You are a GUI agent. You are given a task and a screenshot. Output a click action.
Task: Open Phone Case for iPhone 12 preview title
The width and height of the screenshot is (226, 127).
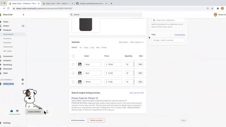[85, 98]
